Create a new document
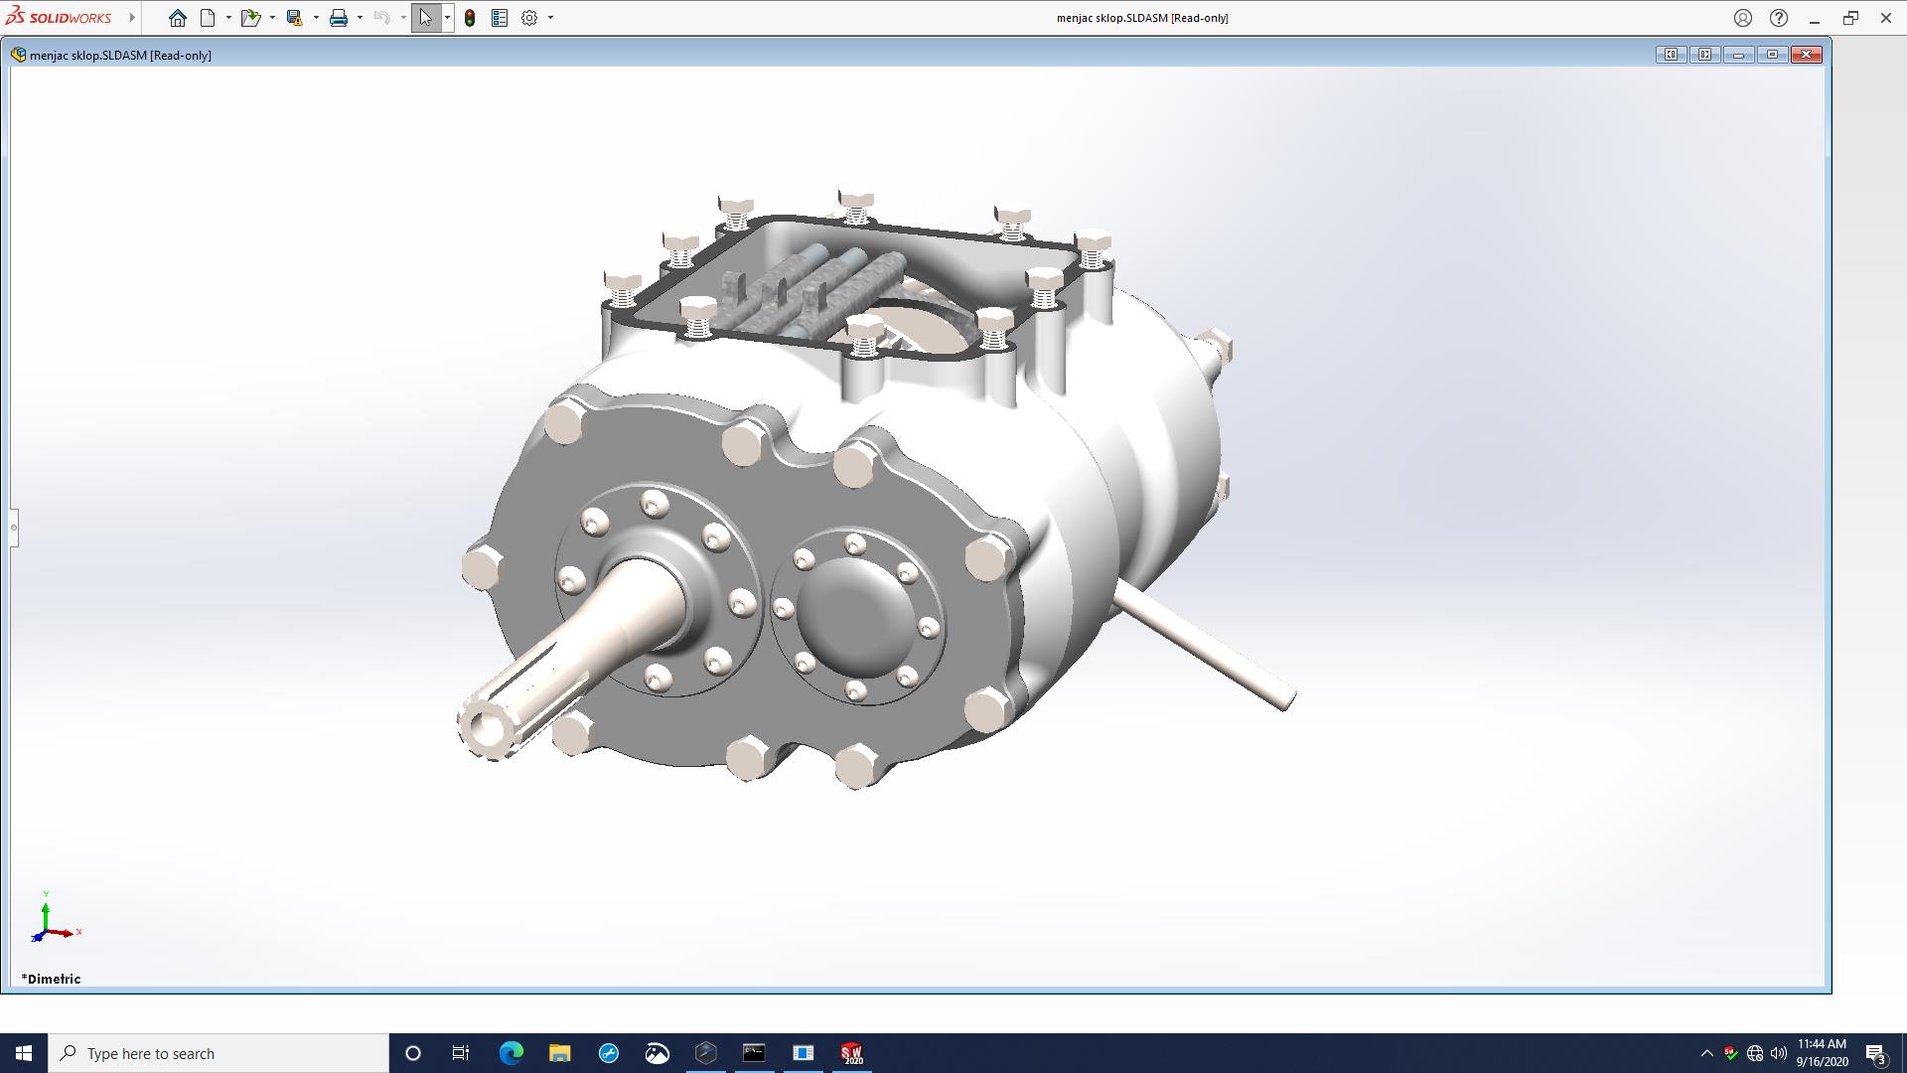 click(x=208, y=18)
